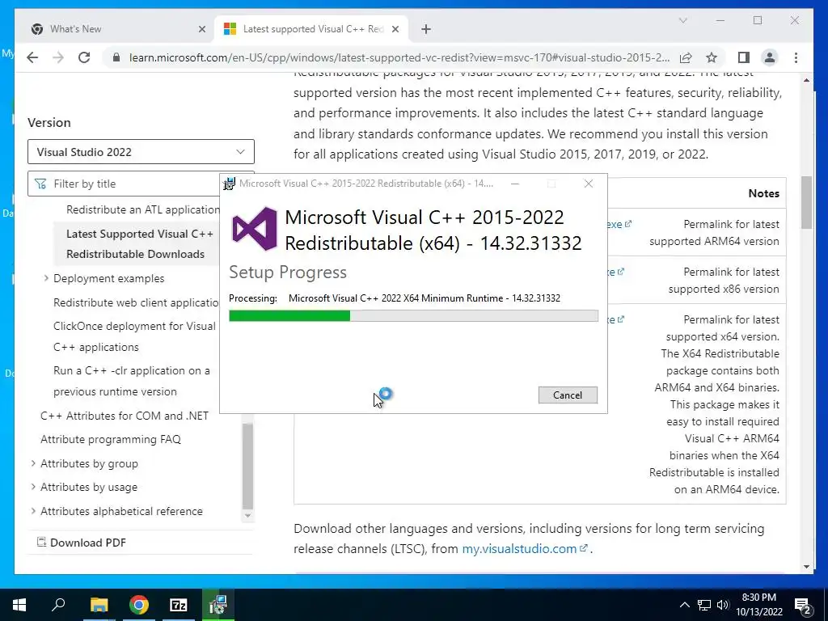Click the table of contents scrollbar thumb
The image size is (828, 621).
tap(247, 465)
